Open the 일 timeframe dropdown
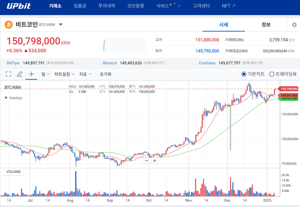The image size is (300, 207). click(45, 74)
